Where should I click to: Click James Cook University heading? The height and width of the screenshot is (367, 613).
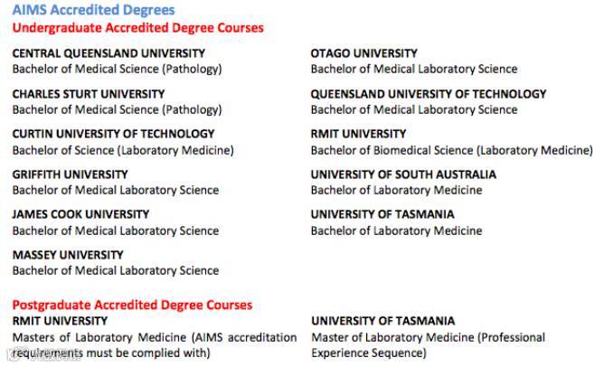point(80,214)
